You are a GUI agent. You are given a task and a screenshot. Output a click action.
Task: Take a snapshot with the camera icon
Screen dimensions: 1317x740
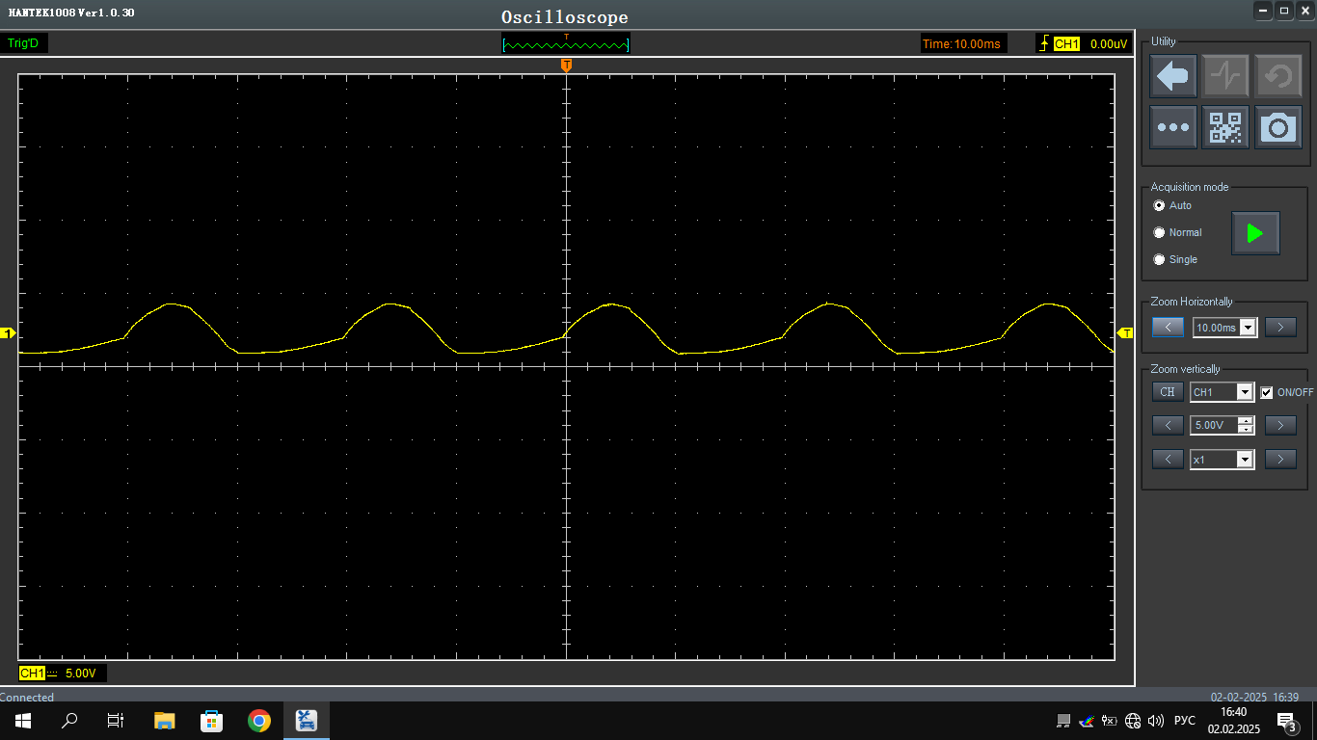tap(1278, 127)
